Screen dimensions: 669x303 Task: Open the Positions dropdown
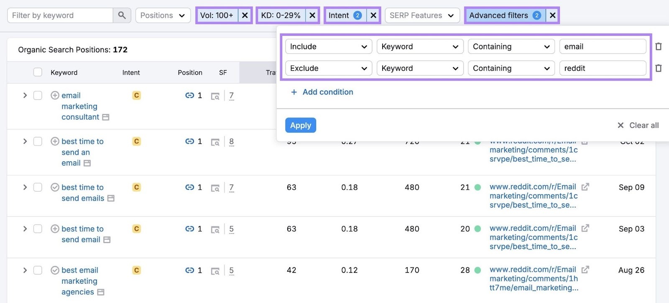(163, 15)
